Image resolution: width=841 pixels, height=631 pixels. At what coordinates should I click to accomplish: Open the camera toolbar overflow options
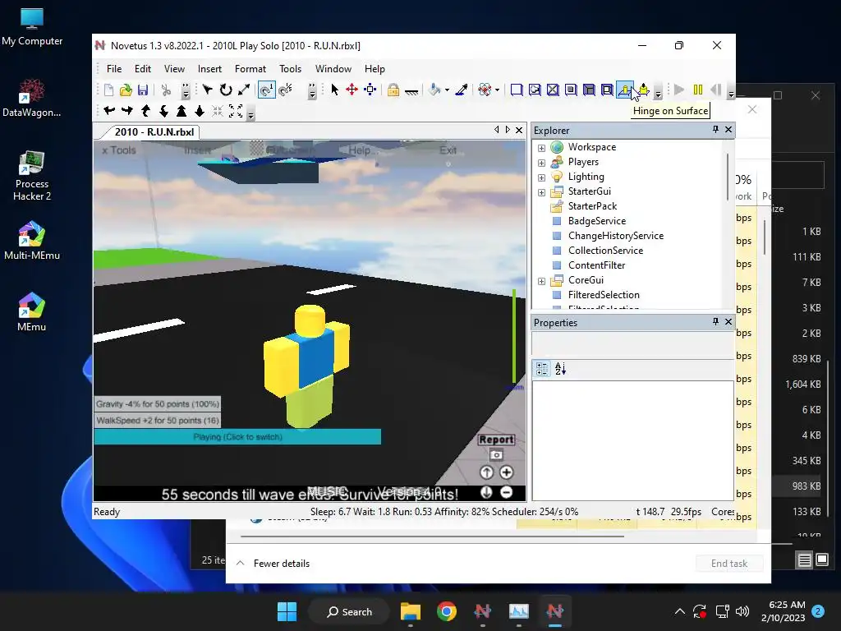click(x=250, y=113)
